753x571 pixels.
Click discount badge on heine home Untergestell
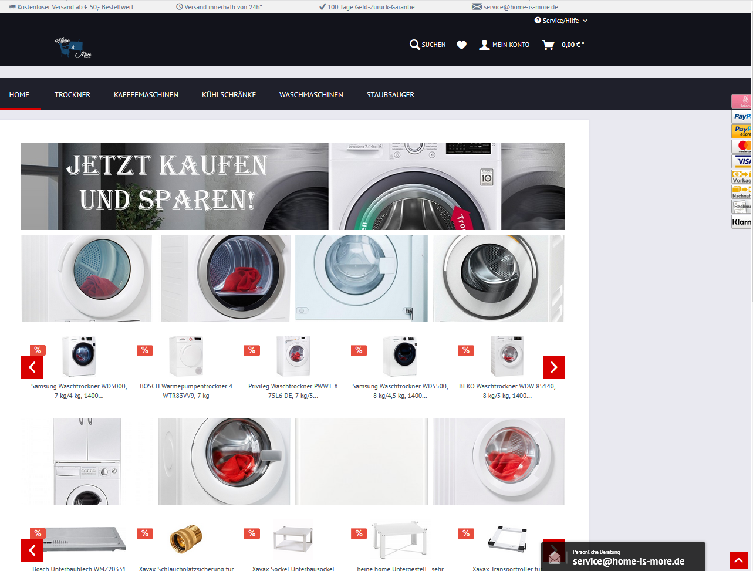pyautogui.click(x=359, y=533)
